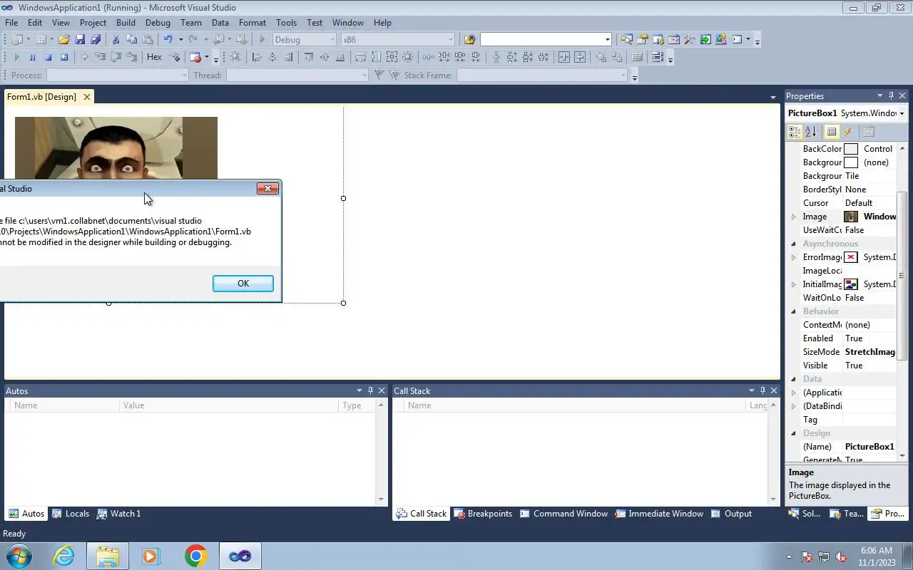Show Events lightning bolt in Properties
The width and height of the screenshot is (913, 570).
tap(847, 132)
